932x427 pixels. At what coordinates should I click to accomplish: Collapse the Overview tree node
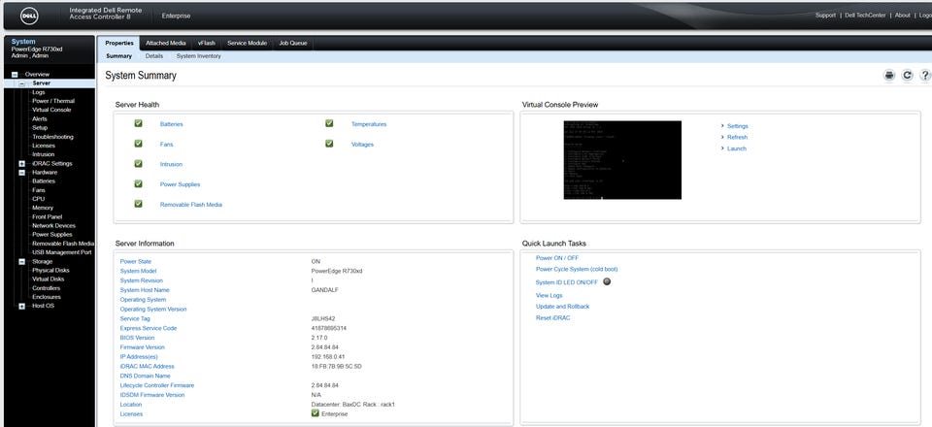click(x=15, y=75)
